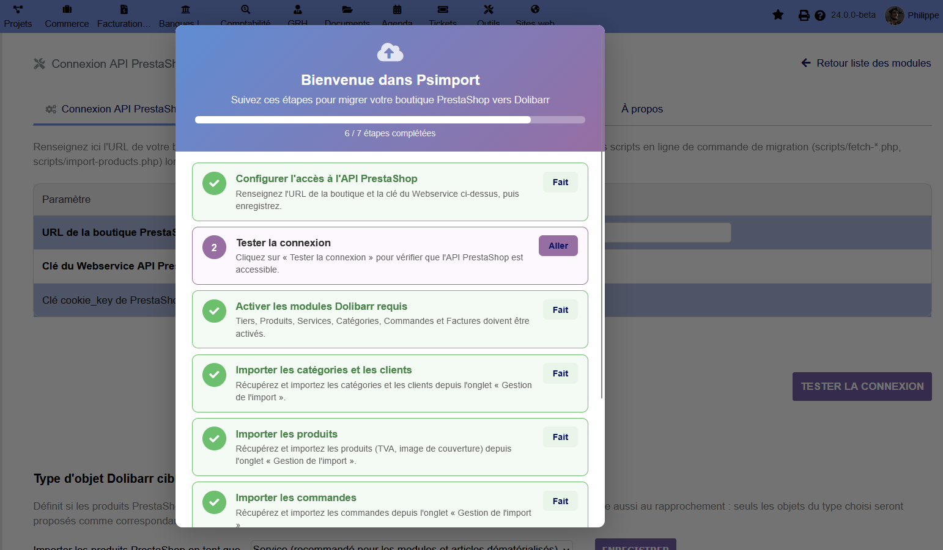Open the Agenda calendar icon
Screen dimensions: 943x550
tap(398, 9)
